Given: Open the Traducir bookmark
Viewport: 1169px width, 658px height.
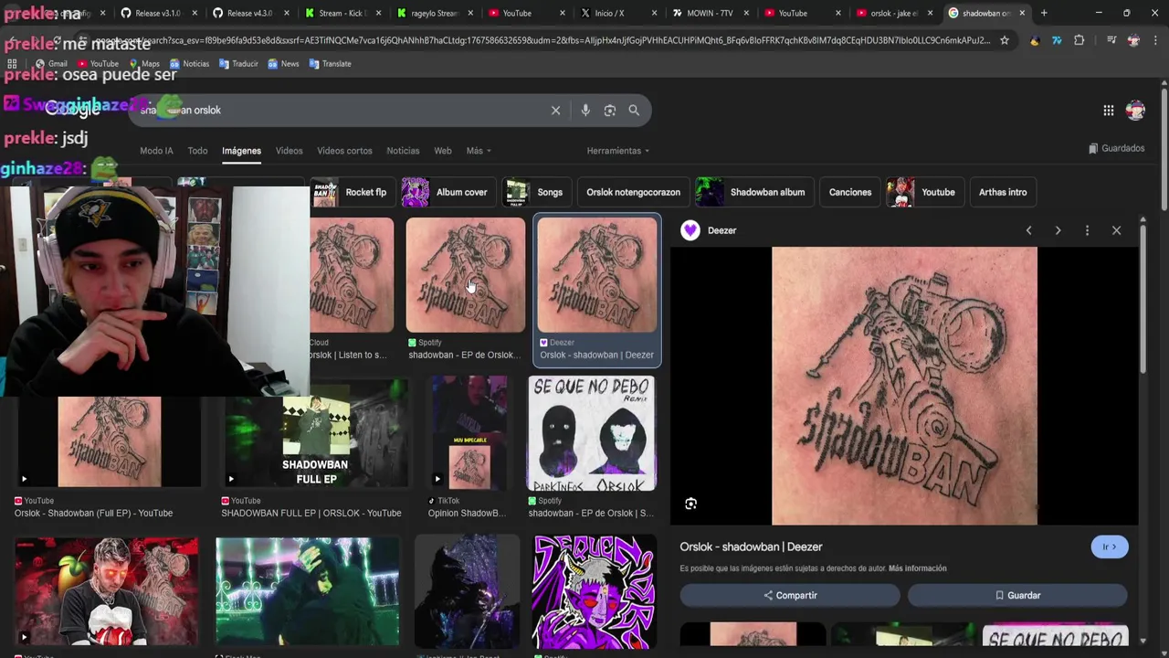Looking at the screenshot, I should [238, 64].
